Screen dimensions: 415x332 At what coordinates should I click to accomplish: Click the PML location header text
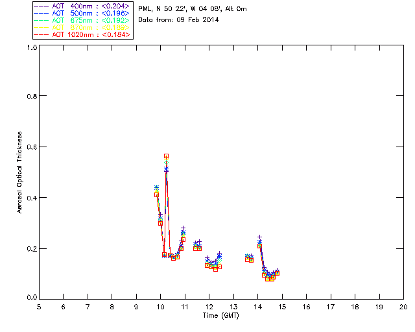[193, 9]
